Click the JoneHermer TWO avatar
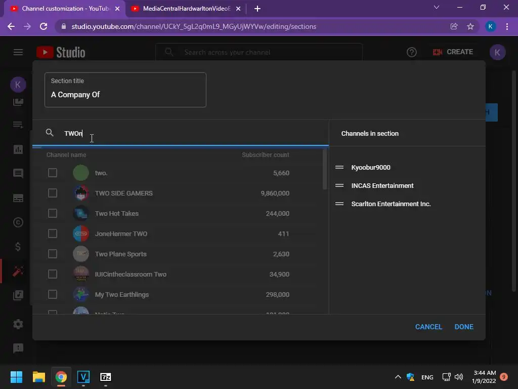 tap(81, 234)
